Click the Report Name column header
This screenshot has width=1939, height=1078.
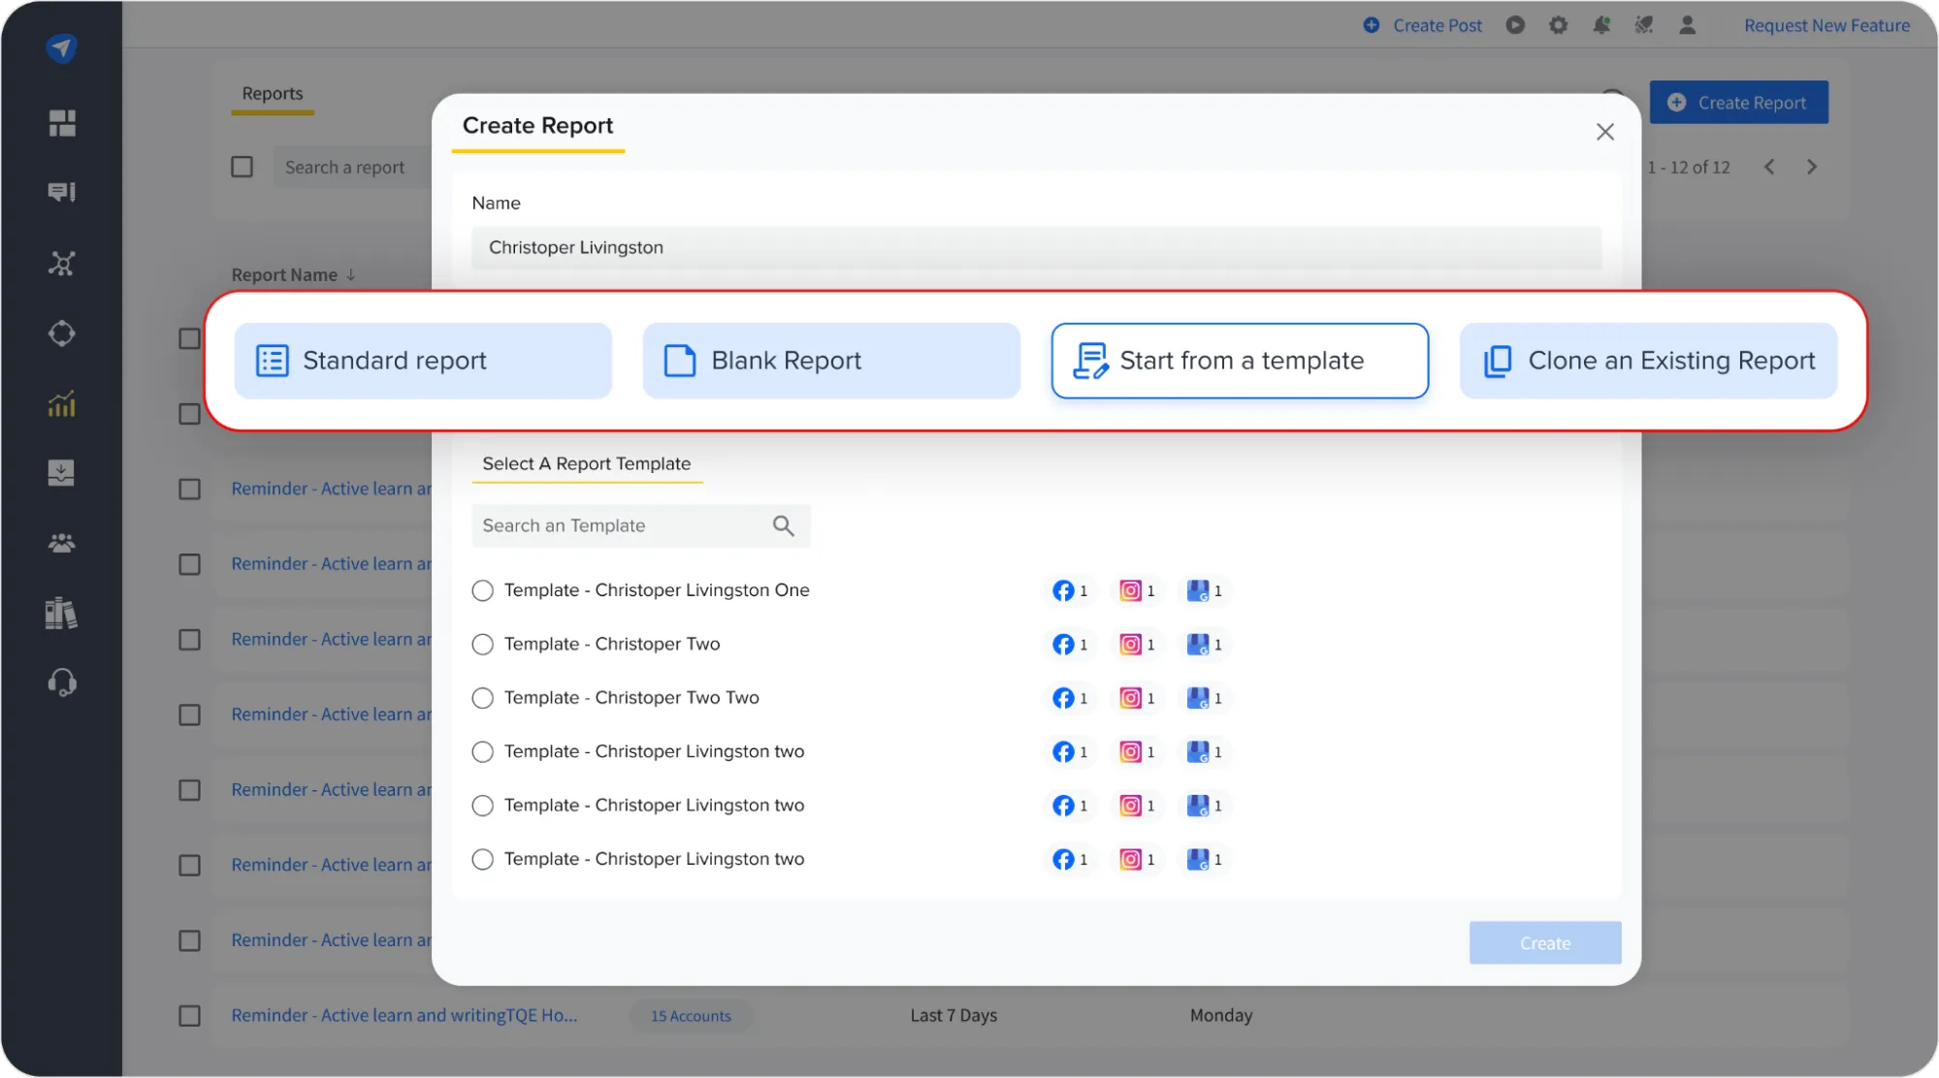tap(284, 275)
